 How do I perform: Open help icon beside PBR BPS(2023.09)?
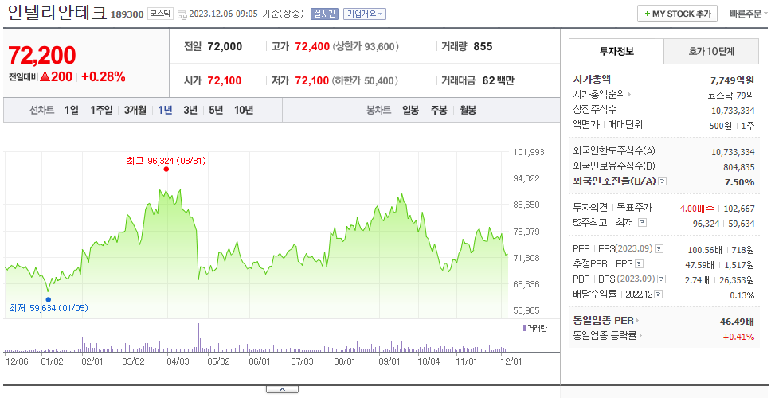(662, 279)
